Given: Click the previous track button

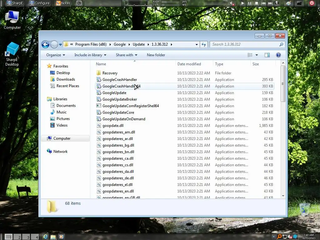Looking at the screenshot, I should click(x=263, y=3).
